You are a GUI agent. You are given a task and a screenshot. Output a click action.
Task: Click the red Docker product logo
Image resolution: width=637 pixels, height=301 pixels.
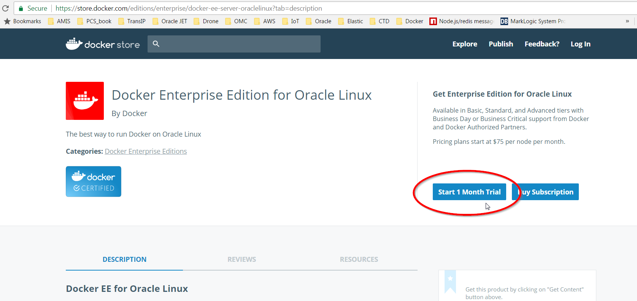click(x=85, y=101)
